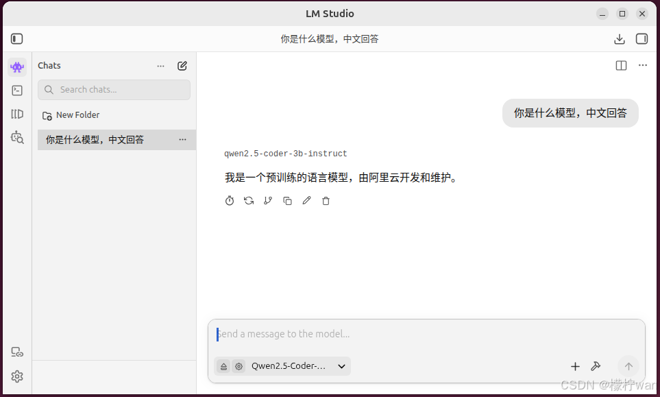
Task: Open the Discover models search icon
Action: [17, 137]
